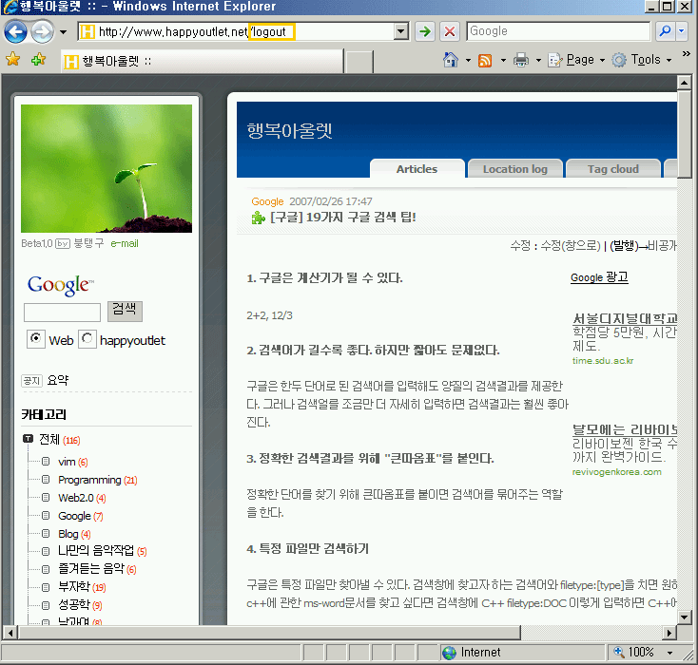Click the Add to Favorites icon

[x=38, y=59]
